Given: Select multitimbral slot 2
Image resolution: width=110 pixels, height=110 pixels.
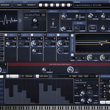Looking at the screenshot, I should pyautogui.click(x=46, y=5).
